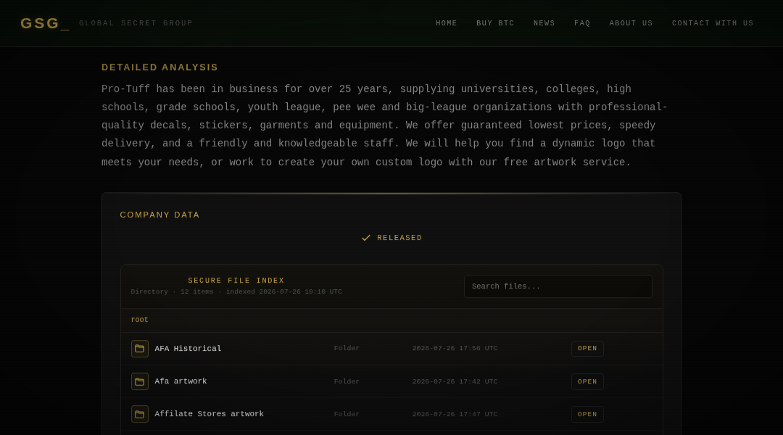783x435 pixels.
Task: Select the Afa artwork folder name
Action: [x=181, y=381]
